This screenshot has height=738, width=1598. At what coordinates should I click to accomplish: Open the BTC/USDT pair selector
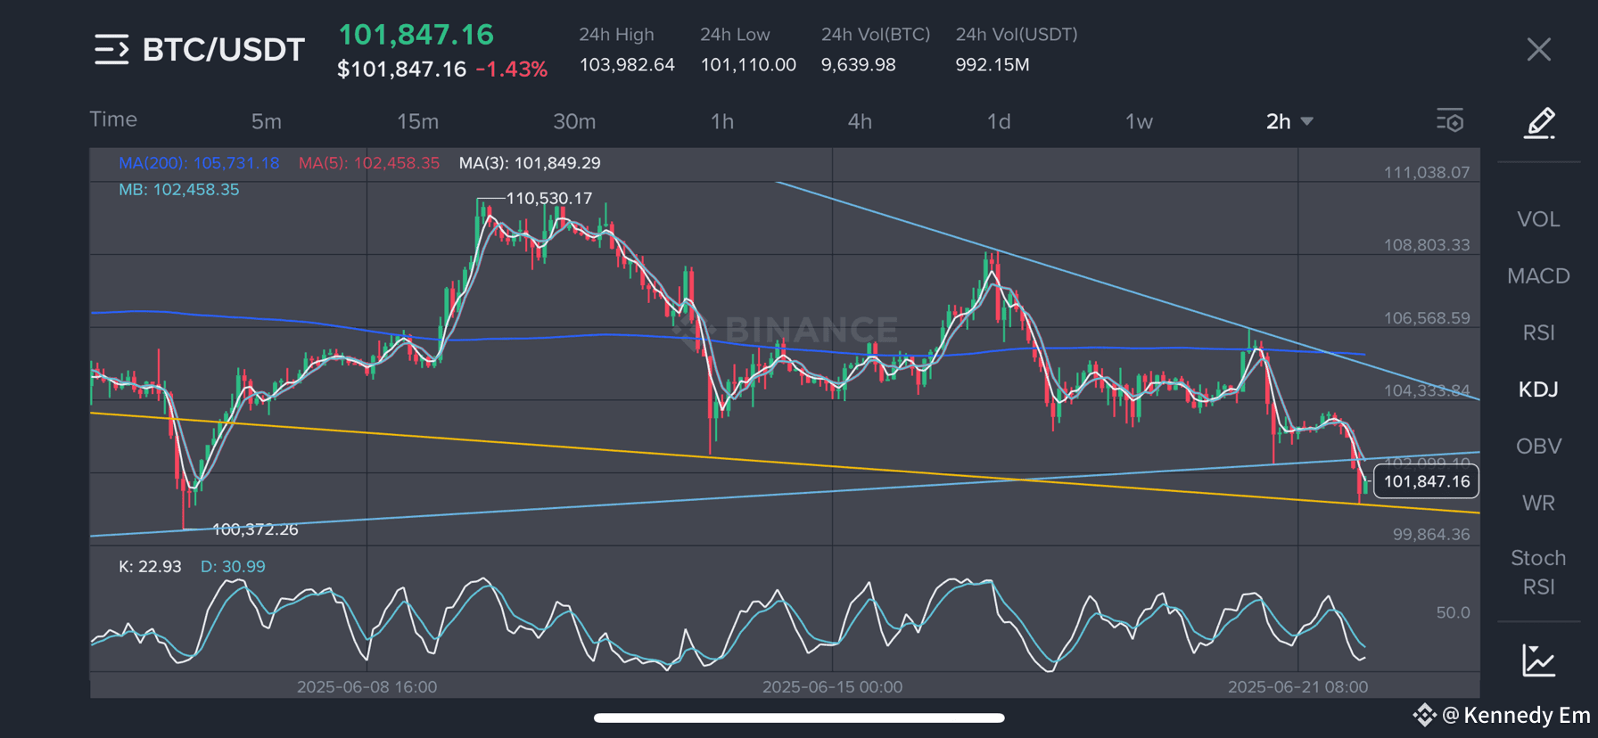coord(223,50)
